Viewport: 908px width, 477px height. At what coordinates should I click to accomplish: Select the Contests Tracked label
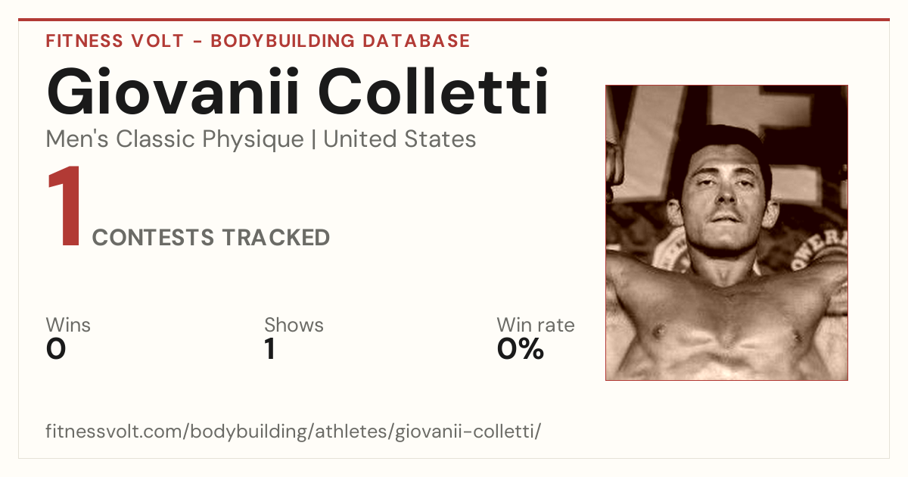click(211, 238)
